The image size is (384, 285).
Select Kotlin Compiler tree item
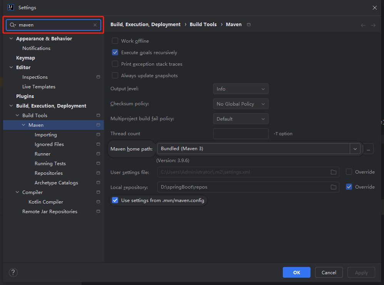click(46, 202)
